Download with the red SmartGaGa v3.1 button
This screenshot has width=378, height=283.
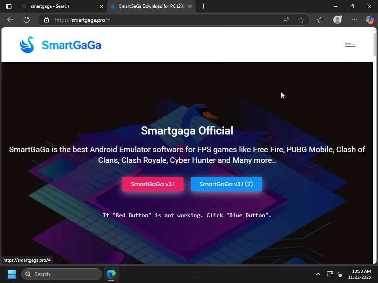tap(152, 184)
